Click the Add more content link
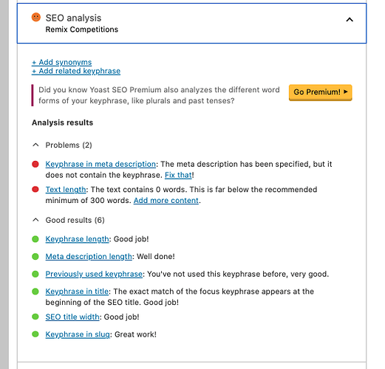Viewport: 385px width, 369px height. tap(166, 201)
